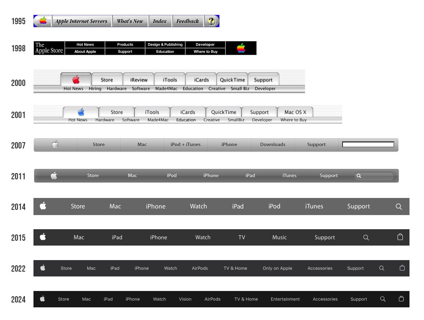Open shopping bag icon in the 2024 bar
The image size is (424, 320).
click(x=401, y=299)
